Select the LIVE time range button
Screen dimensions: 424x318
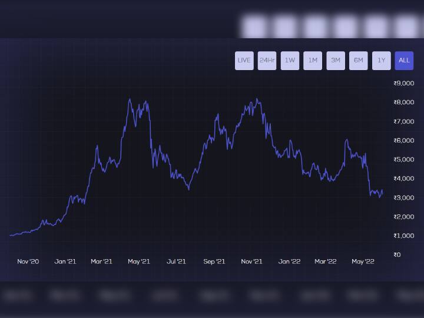click(244, 60)
